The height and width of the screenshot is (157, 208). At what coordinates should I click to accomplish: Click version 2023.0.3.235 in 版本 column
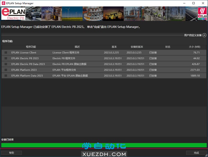[112, 52]
